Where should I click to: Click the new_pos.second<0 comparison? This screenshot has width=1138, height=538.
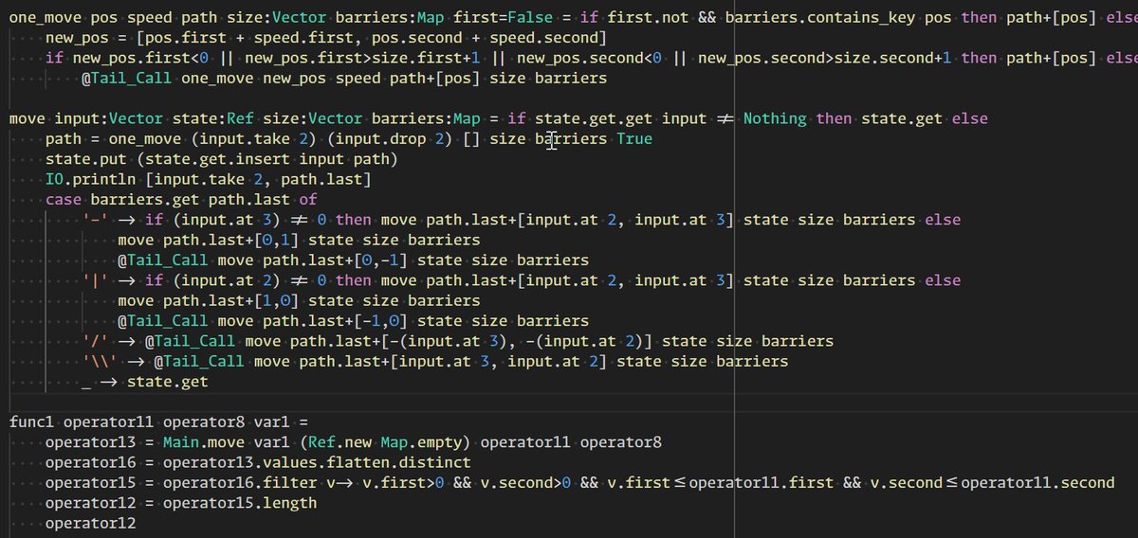(x=590, y=58)
